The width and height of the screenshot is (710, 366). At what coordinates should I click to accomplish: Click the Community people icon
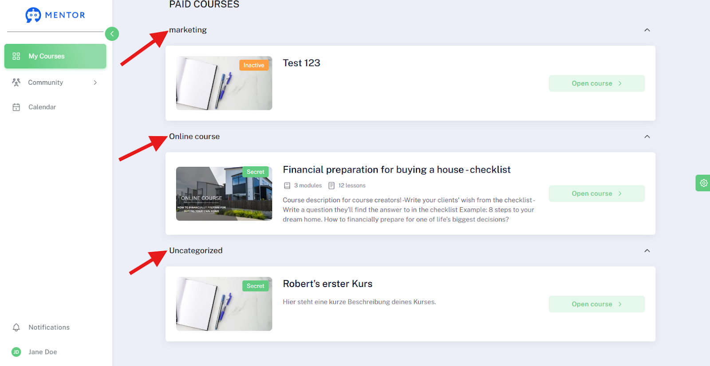[x=16, y=83]
